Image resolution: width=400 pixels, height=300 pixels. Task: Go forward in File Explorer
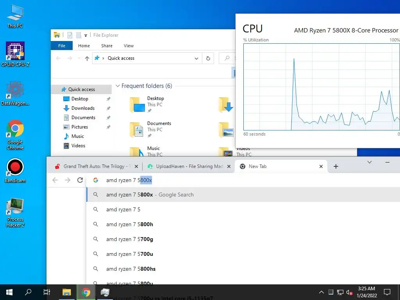tap(70, 59)
